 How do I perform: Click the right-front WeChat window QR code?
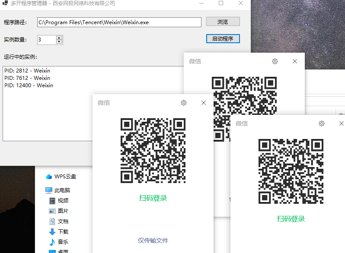tap(291, 171)
